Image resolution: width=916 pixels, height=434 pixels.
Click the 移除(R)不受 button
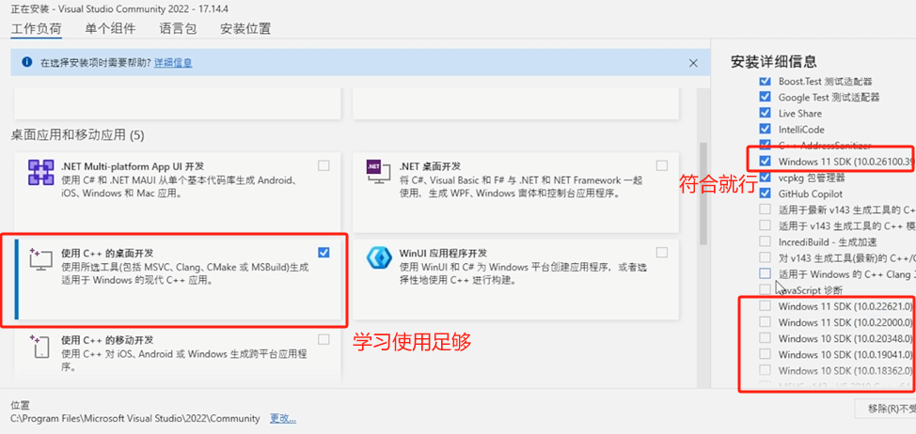click(885, 409)
